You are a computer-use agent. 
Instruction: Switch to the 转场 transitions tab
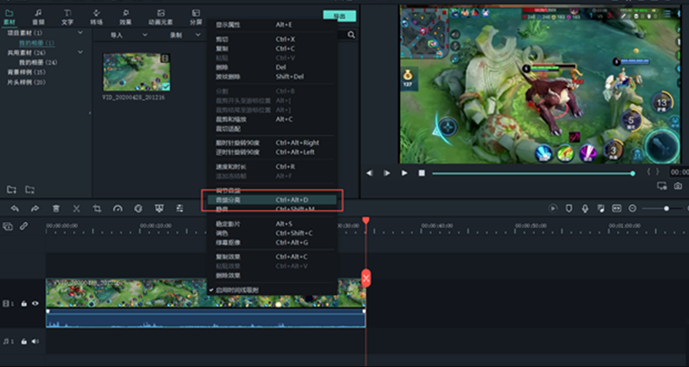pyautogui.click(x=97, y=17)
